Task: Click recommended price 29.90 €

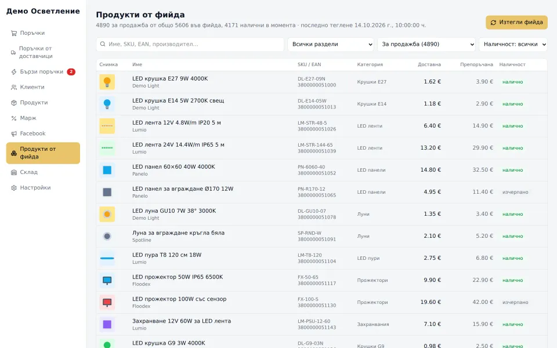Action: 483,148
